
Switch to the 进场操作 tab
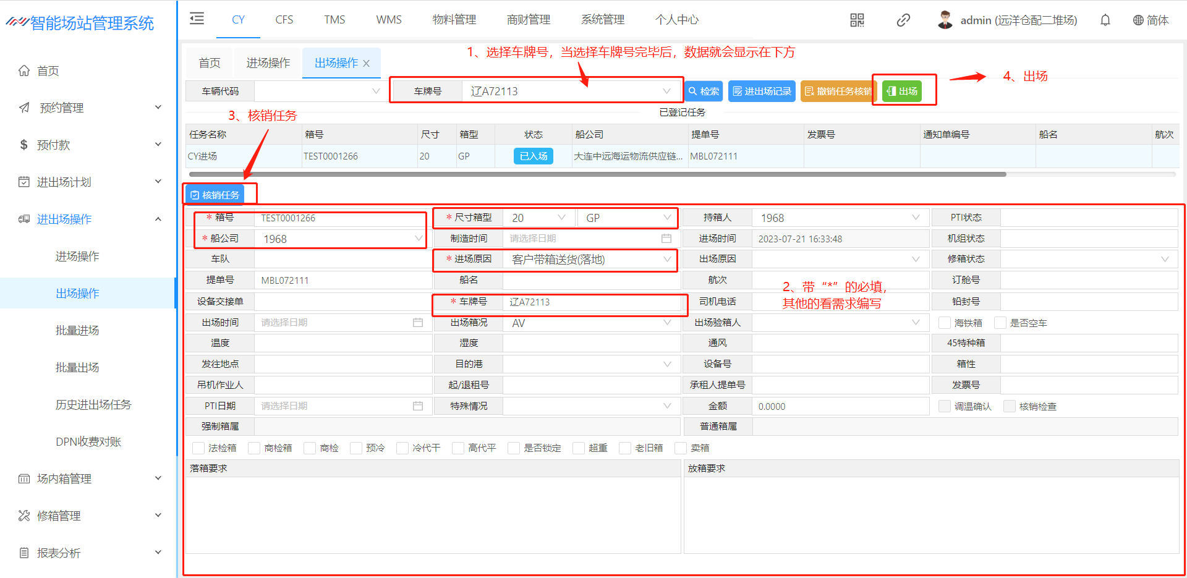coord(268,63)
